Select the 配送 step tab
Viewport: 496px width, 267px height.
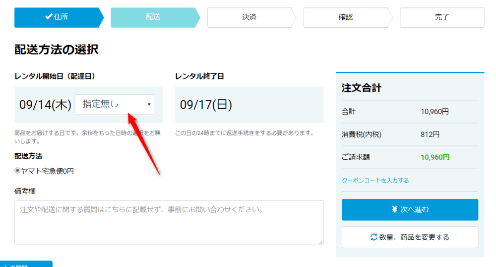point(155,17)
